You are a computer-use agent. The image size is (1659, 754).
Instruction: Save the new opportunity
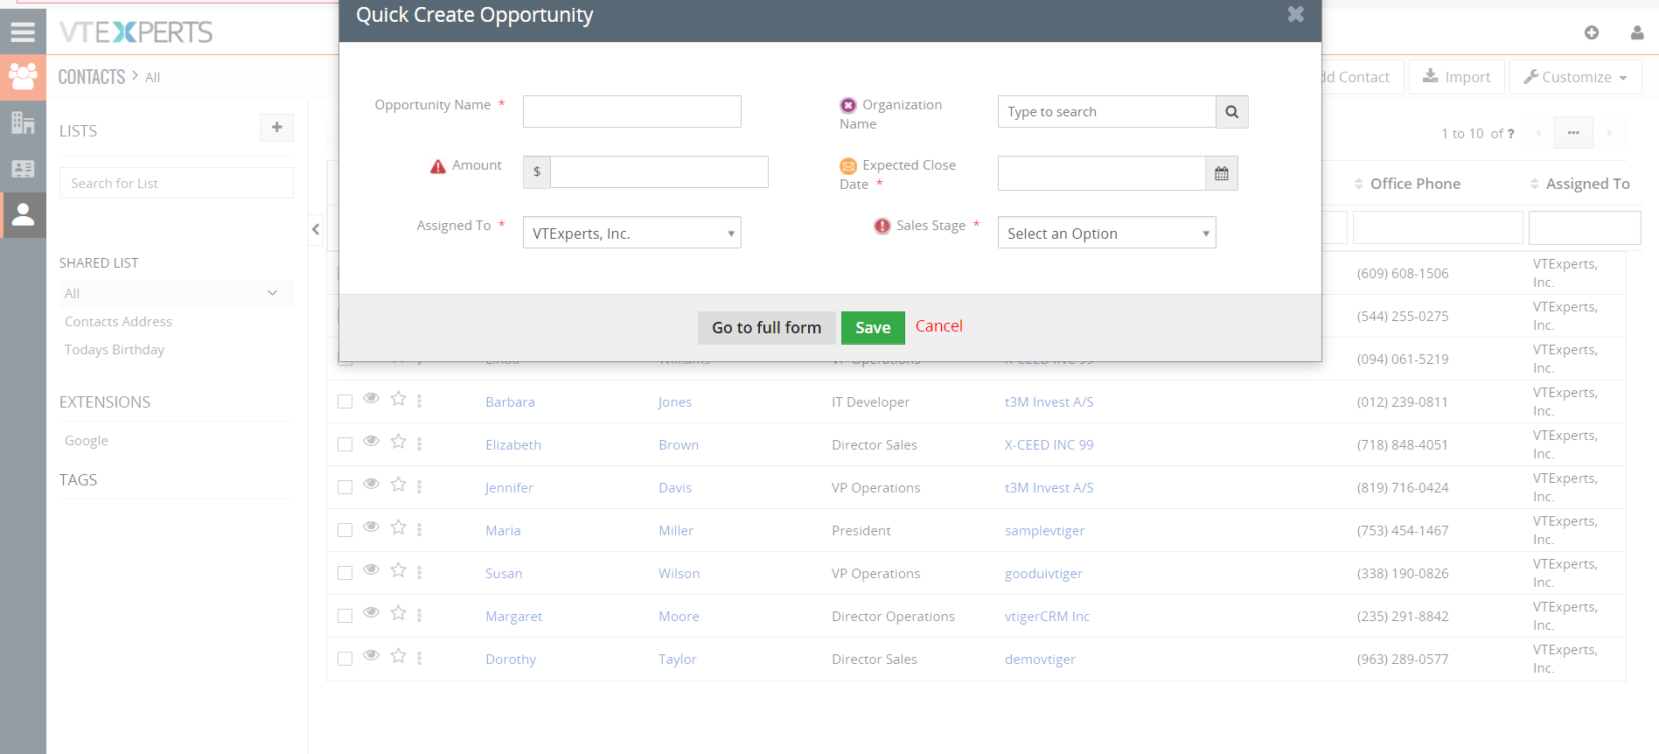[873, 327]
